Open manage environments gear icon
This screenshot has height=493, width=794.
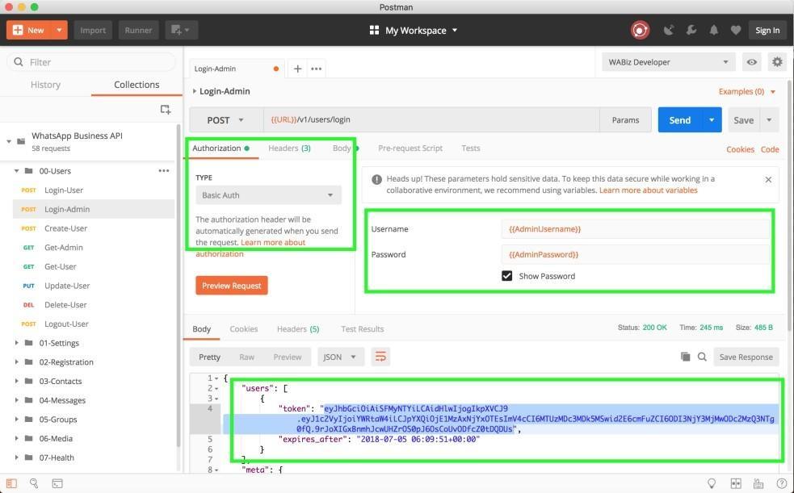pos(777,62)
